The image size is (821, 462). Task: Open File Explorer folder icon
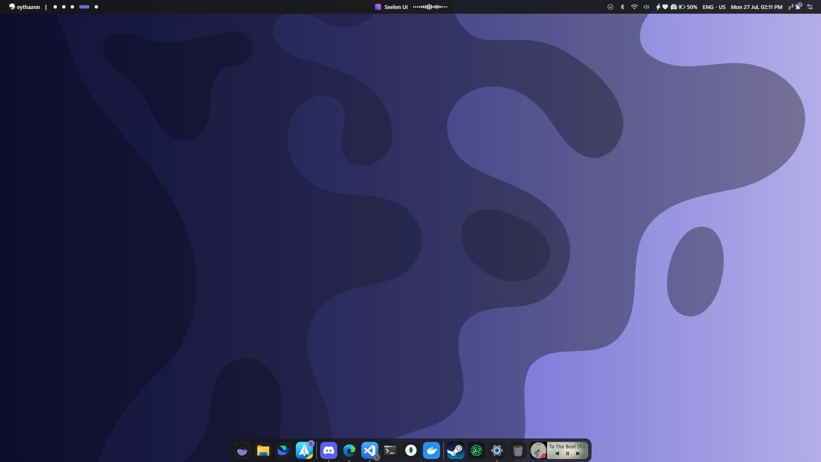(263, 450)
